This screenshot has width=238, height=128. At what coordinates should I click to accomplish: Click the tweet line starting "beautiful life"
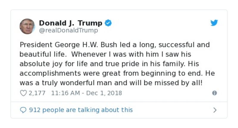pos(105,55)
